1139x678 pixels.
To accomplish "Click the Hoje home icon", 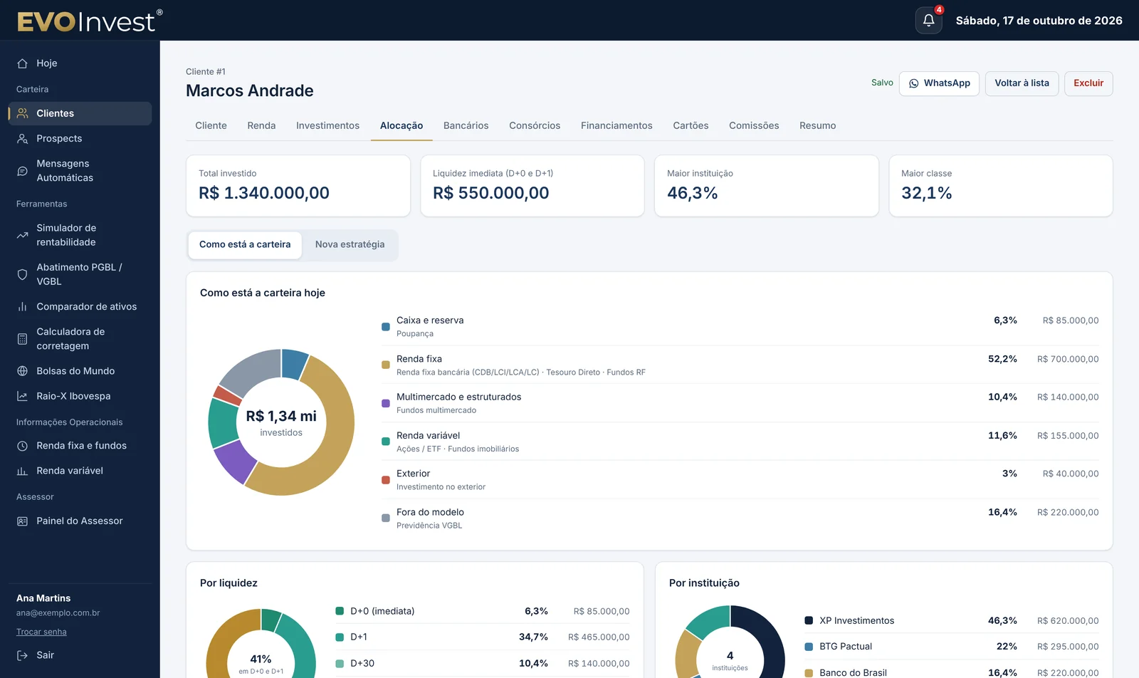I will (x=23, y=63).
